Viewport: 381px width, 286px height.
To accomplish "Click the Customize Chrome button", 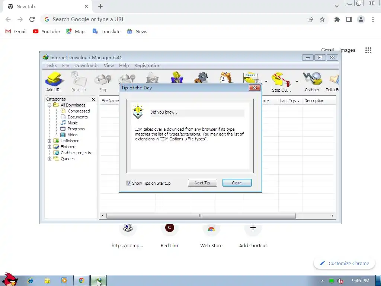I will [344, 263].
